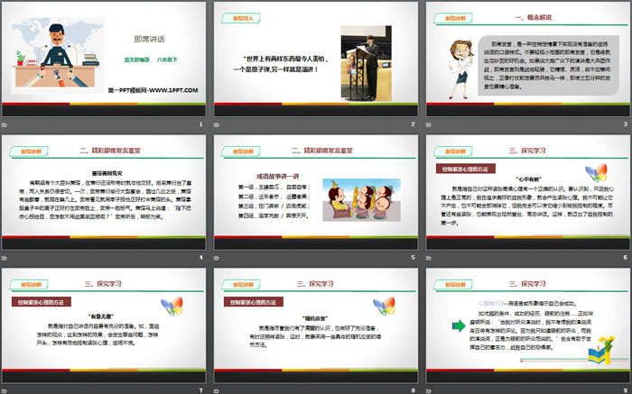The image size is (632, 394).
Task: Click the butterfly logo on slide 6
Action: [x=597, y=173]
